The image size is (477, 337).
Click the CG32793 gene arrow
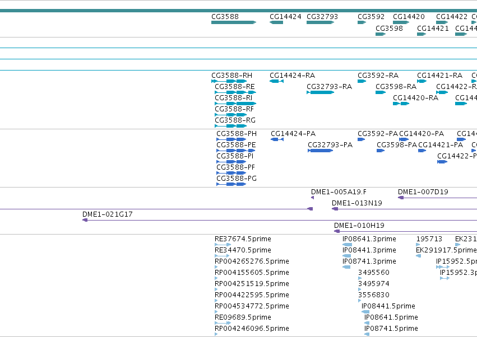click(x=320, y=22)
